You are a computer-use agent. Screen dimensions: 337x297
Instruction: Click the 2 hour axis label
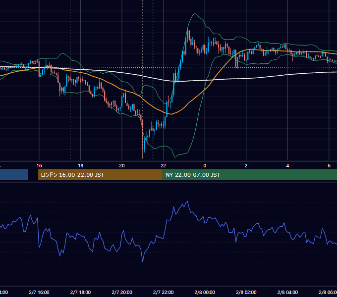point(246,166)
